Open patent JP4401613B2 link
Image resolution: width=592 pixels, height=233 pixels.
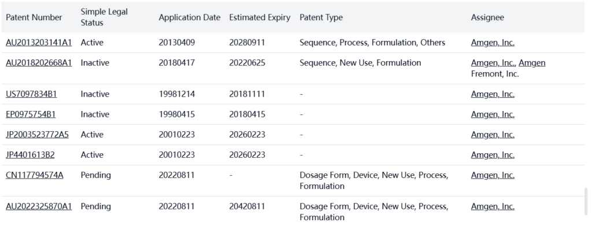31,155
